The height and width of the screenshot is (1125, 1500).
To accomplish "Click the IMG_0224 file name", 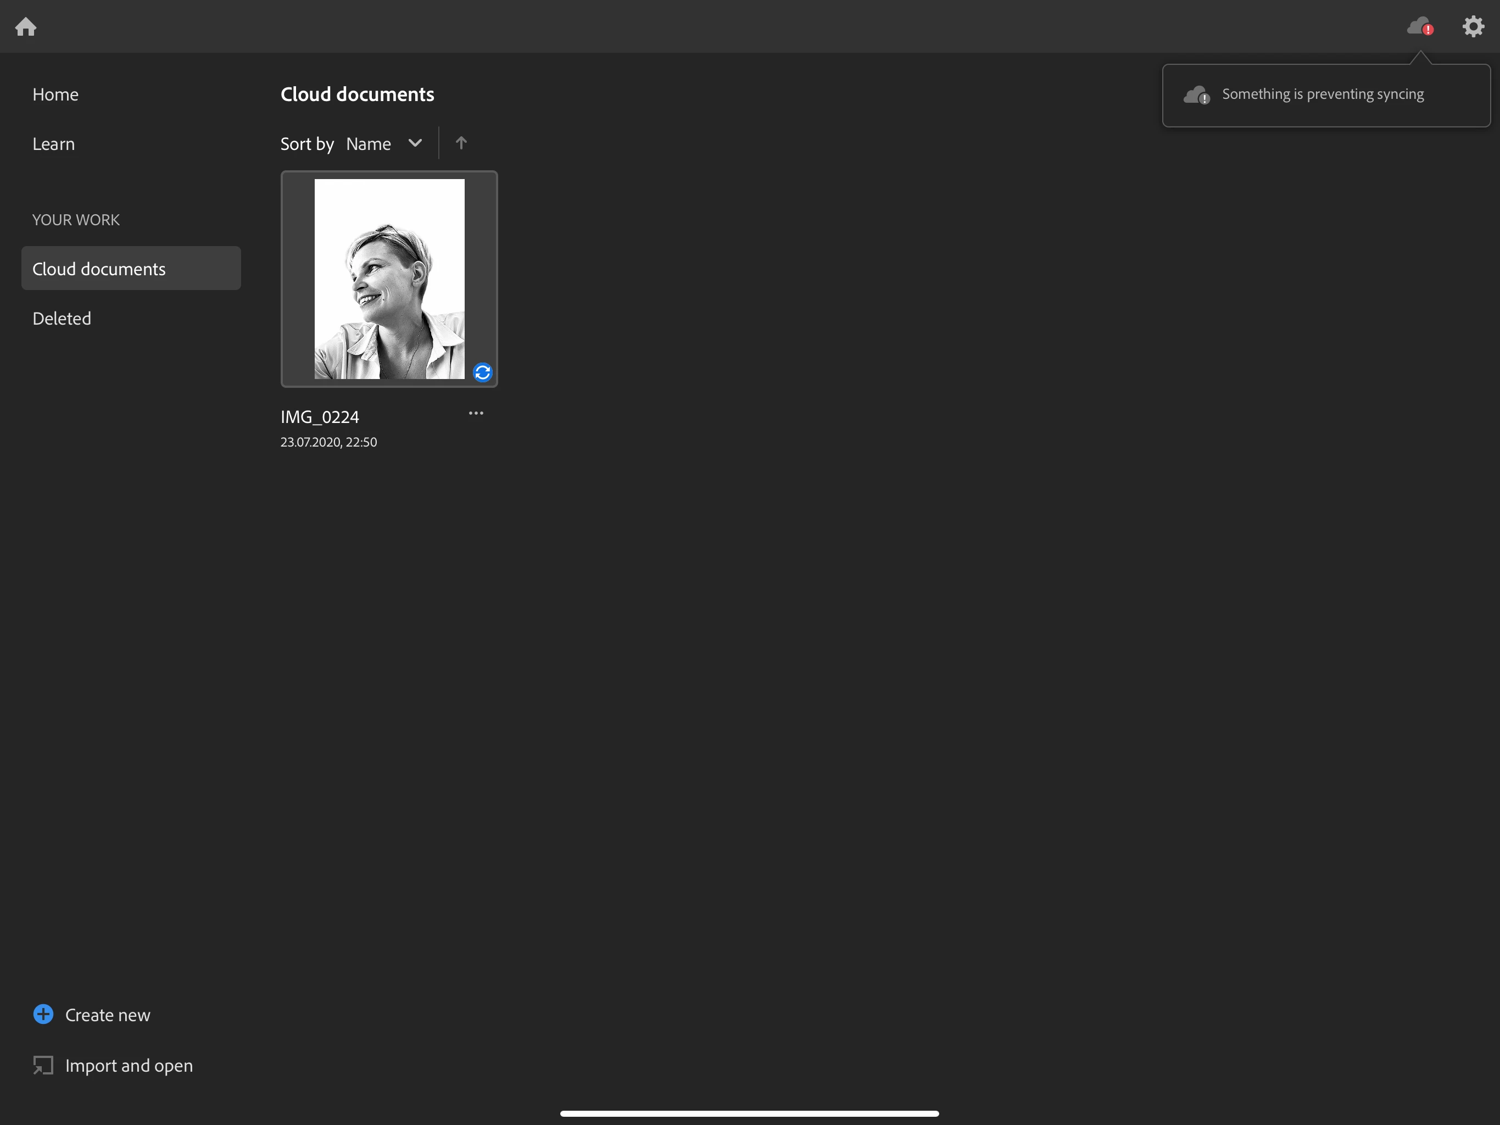I will pos(320,416).
